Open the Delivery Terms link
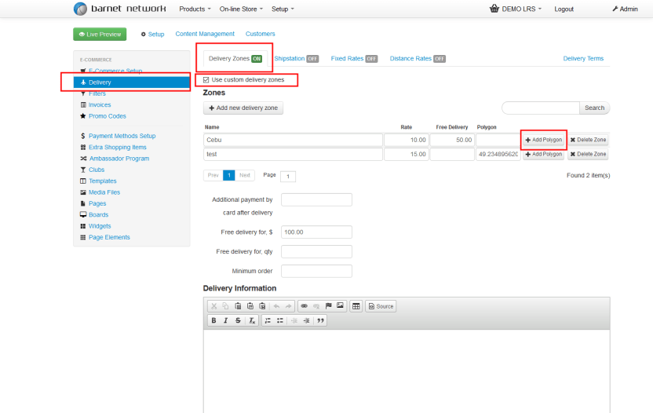Viewport: 653px width, 413px height. point(583,59)
